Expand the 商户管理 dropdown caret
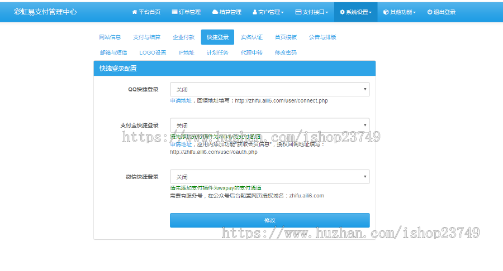Viewport: 503px width, 271px height. (282, 12)
